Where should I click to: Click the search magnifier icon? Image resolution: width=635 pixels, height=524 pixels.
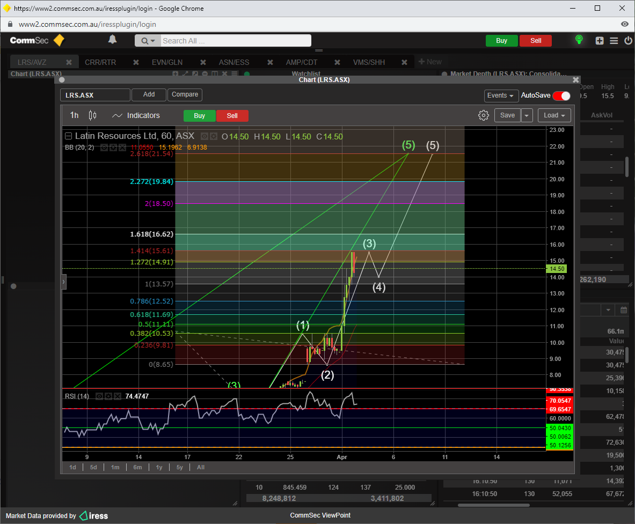(x=144, y=41)
